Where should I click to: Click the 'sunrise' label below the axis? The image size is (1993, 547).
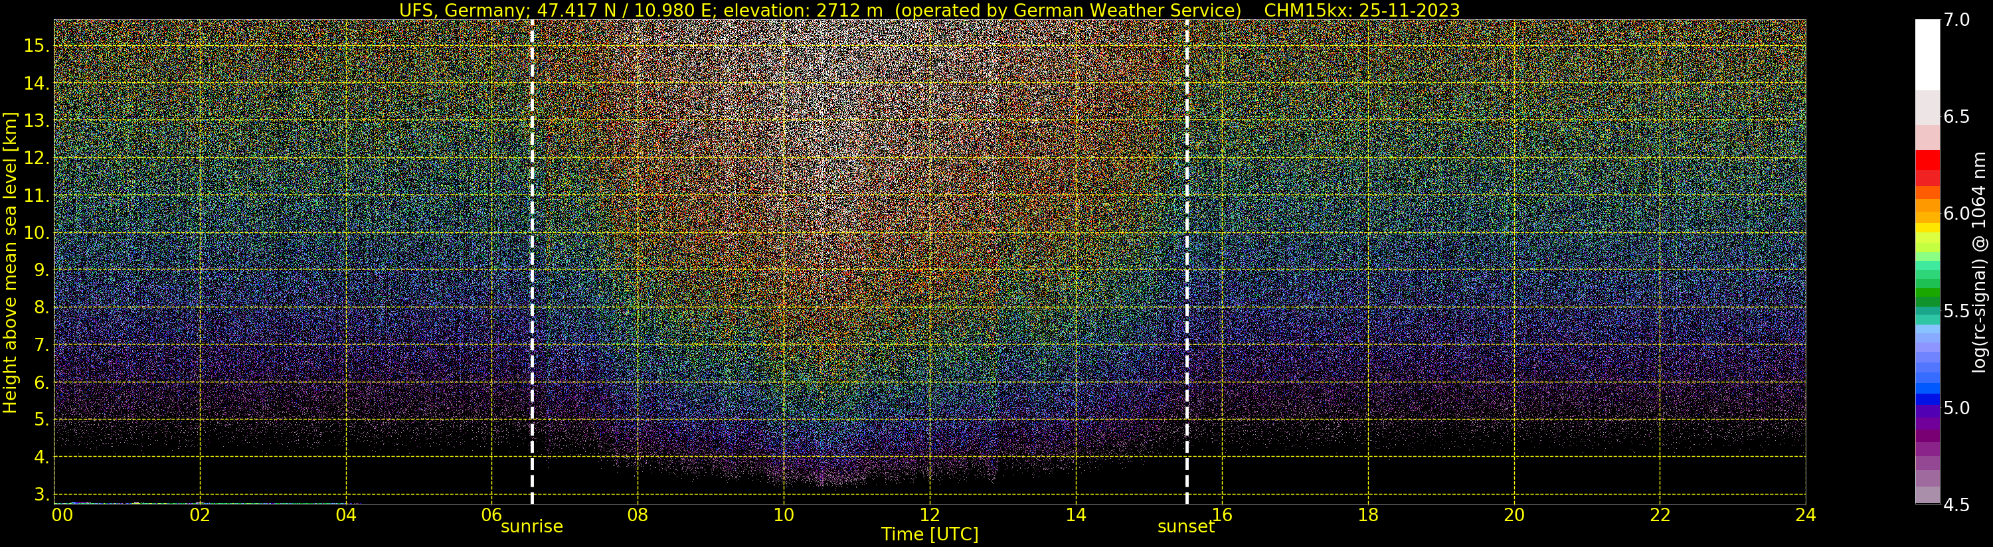531,527
